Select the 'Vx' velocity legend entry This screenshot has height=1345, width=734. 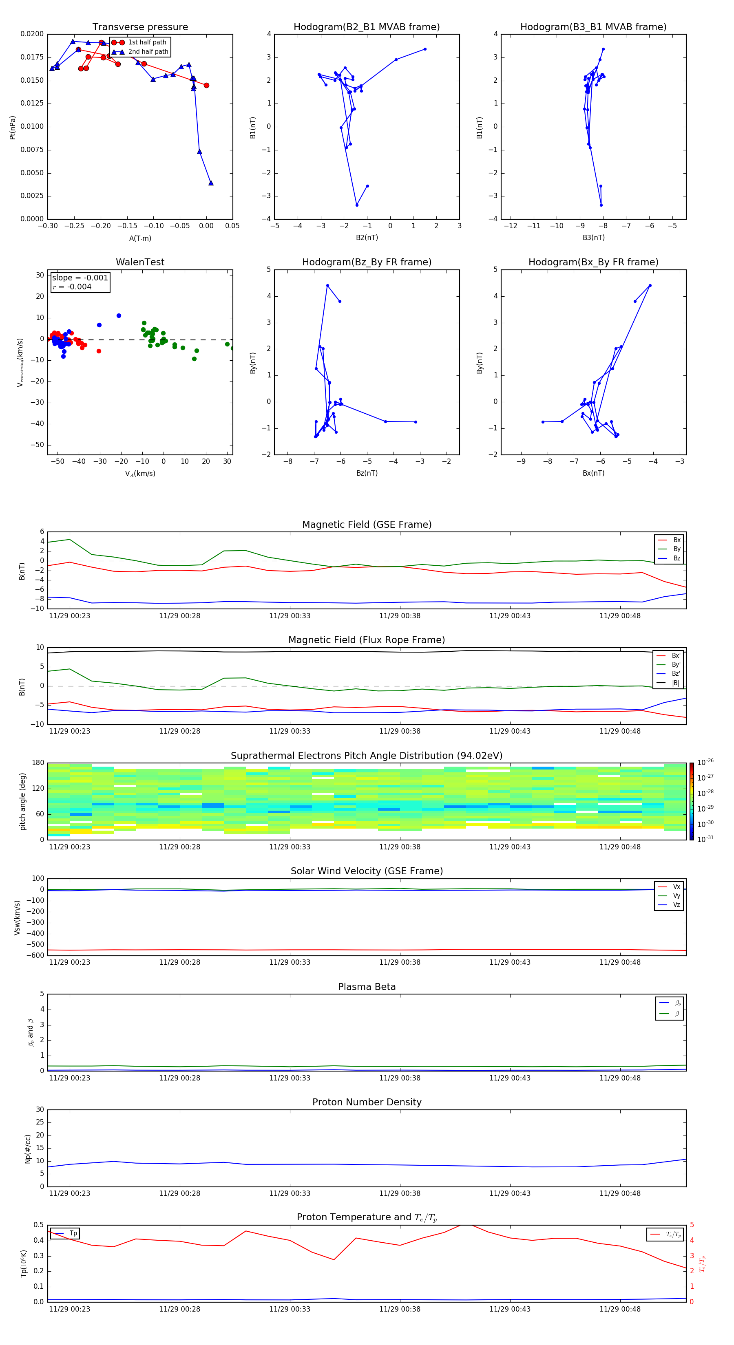click(x=669, y=886)
